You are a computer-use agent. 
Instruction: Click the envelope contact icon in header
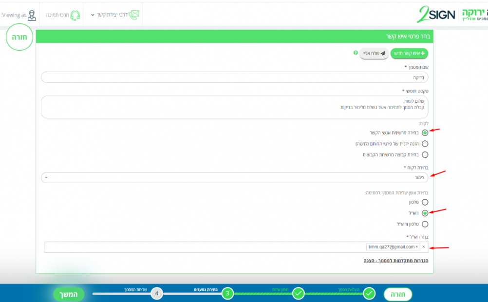pyautogui.click(x=134, y=15)
